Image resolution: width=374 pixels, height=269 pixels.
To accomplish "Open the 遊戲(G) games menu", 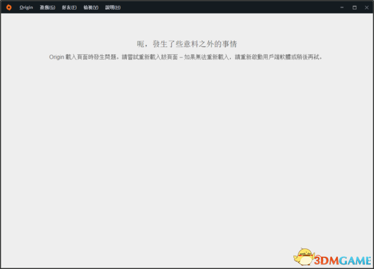I will pyautogui.click(x=48, y=7).
